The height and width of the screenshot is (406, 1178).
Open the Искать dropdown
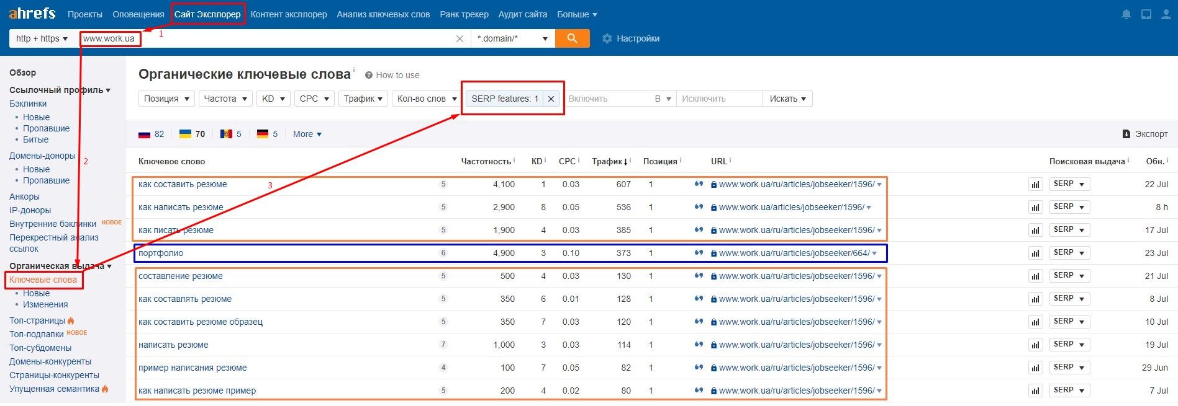(787, 99)
